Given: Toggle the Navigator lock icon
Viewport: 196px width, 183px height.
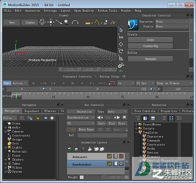Looking at the screenshot, I should coord(37,118).
